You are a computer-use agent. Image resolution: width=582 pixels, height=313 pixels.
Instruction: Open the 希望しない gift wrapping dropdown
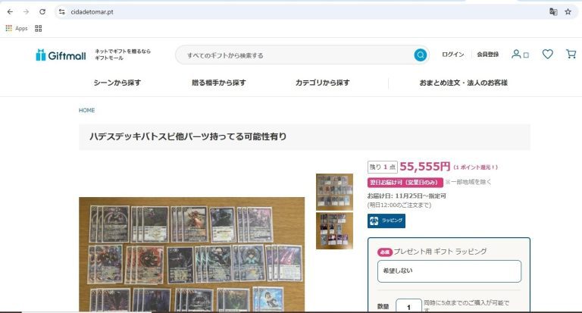click(x=449, y=271)
